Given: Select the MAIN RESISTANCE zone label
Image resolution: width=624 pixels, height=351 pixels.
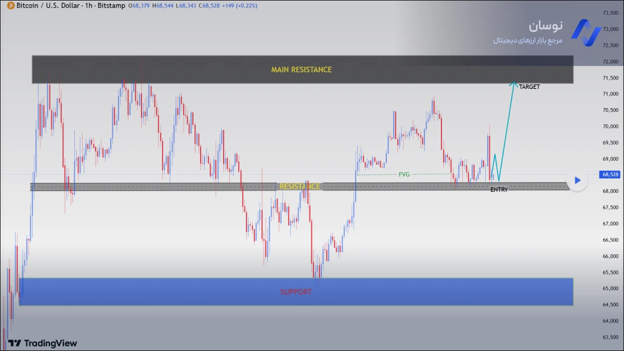Looking at the screenshot, I should pos(301,70).
